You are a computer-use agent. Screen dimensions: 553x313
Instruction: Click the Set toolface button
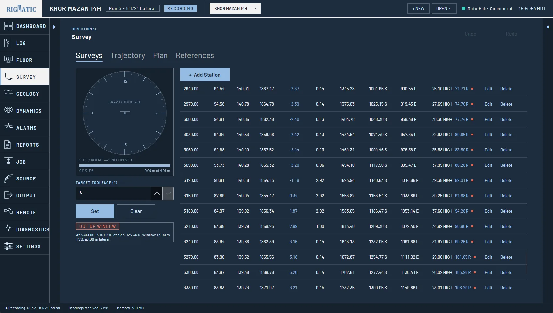(x=95, y=211)
